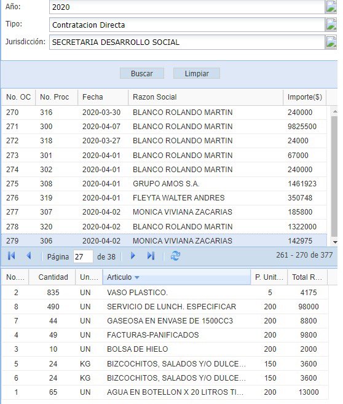Image resolution: width=343 pixels, height=404 pixels.
Task: Select FACTURAS-PANIFICADOS row
Action: 165,335
